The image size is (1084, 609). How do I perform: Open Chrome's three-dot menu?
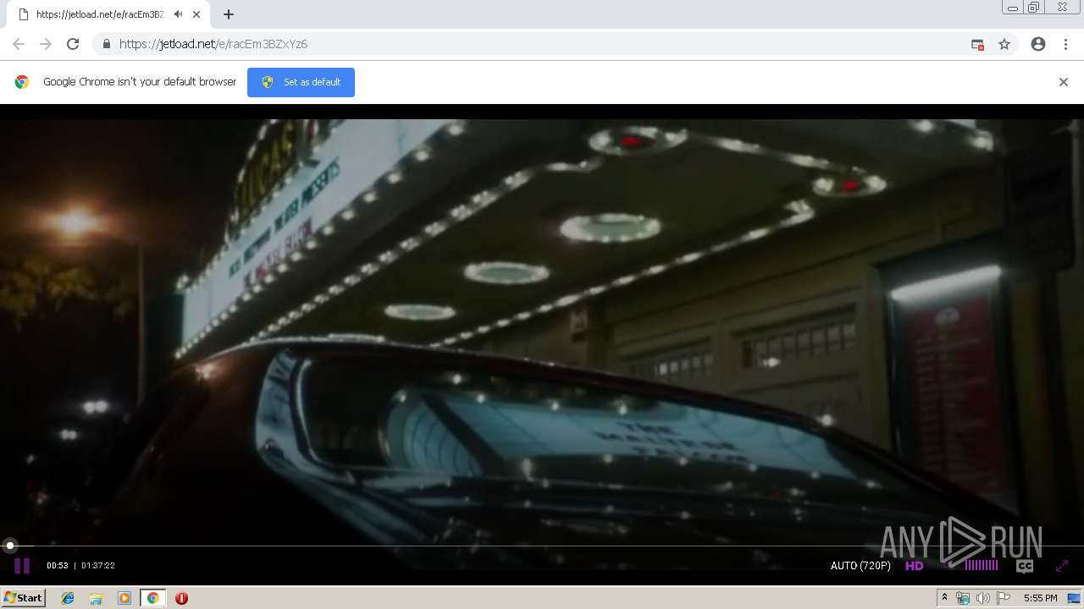[x=1065, y=44]
